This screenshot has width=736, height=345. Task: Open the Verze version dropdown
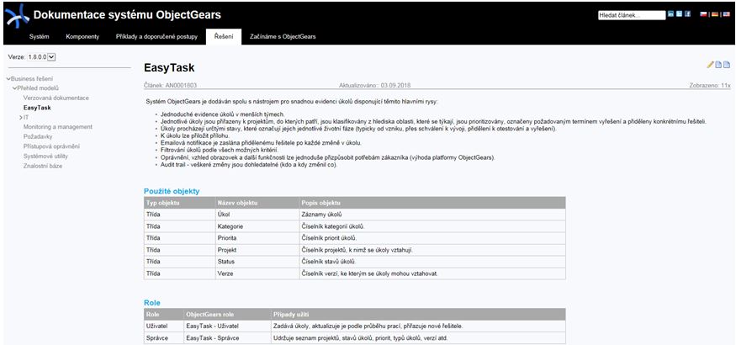point(51,56)
